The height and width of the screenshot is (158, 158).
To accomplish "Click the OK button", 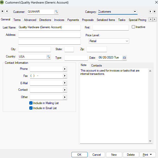I will (79, 154).
